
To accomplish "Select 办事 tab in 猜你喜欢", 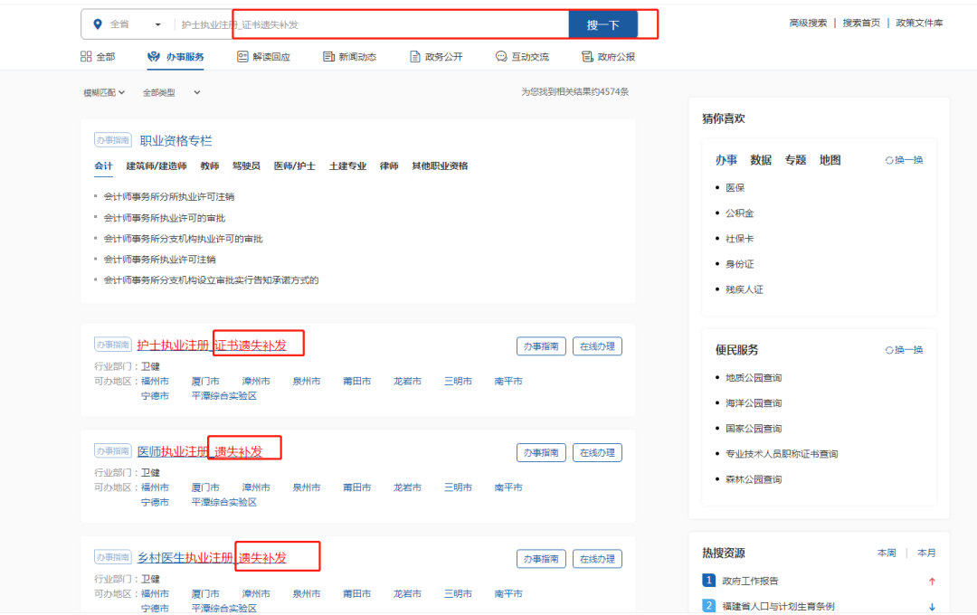I will [726, 160].
